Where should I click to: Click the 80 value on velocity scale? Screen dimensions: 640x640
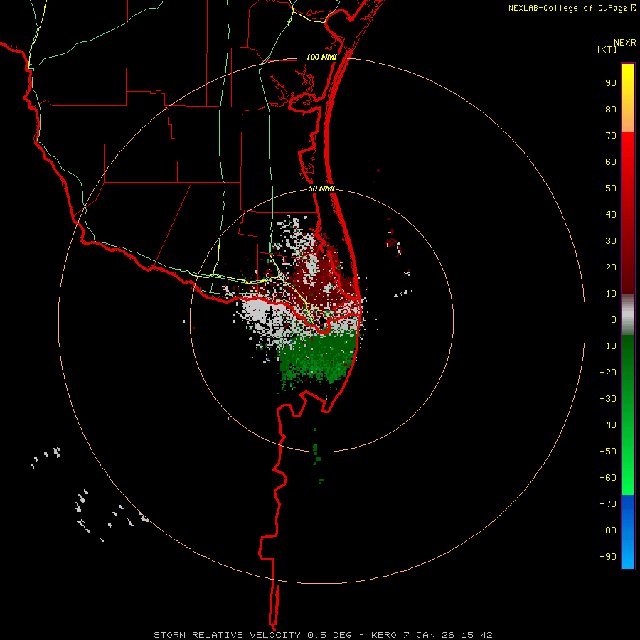click(611, 109)
